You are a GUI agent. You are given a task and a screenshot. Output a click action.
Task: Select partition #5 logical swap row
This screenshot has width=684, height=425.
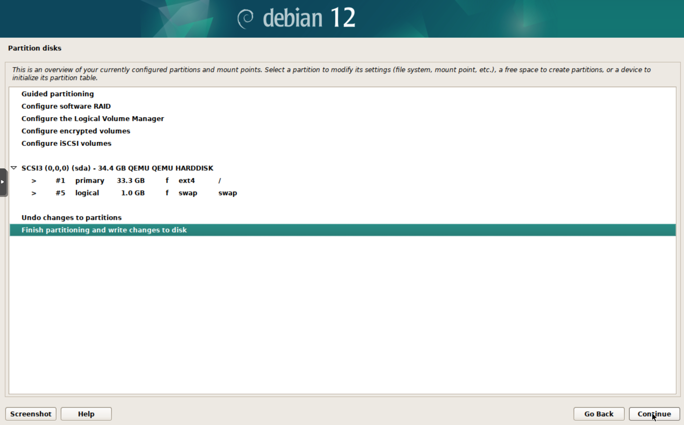coord(343,193)
